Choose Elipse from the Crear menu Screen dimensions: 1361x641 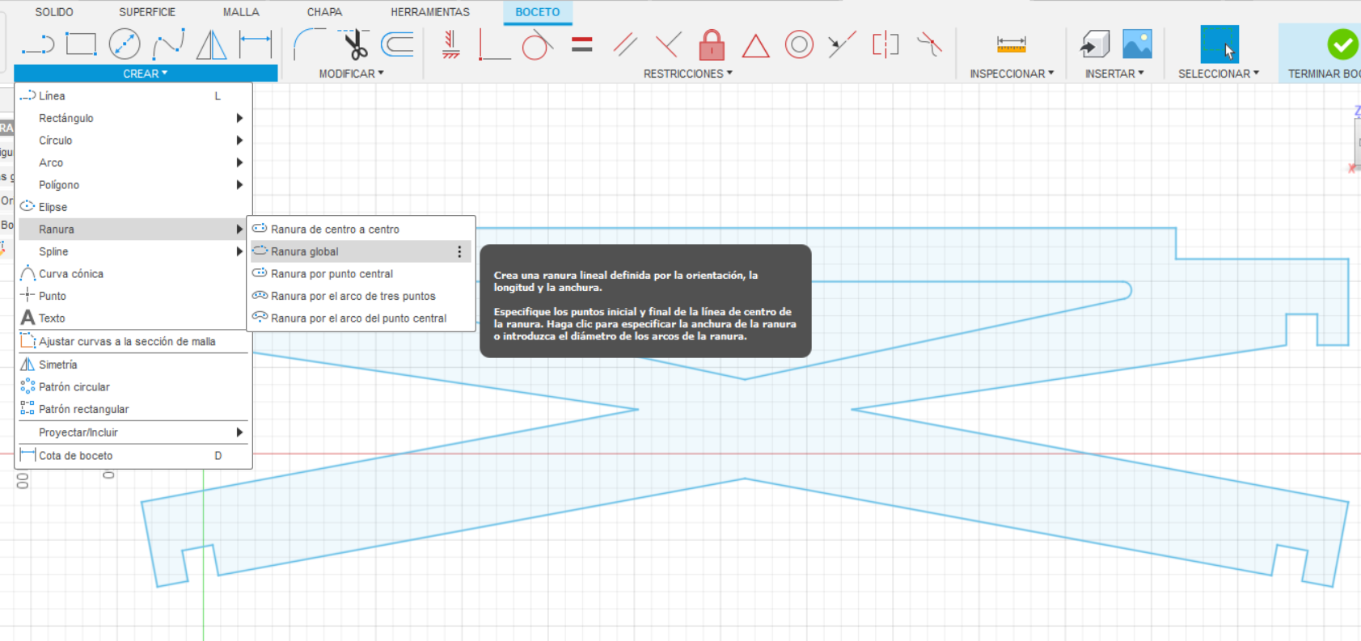[x=133, y=207]
